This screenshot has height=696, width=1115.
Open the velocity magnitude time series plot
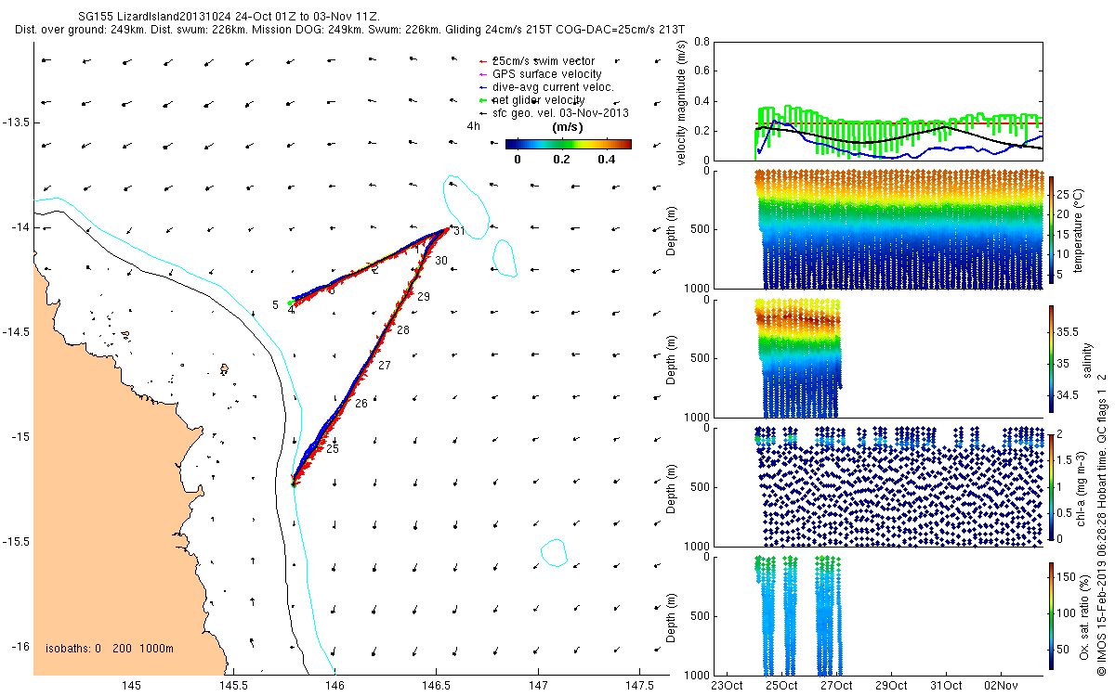point(878,101)
